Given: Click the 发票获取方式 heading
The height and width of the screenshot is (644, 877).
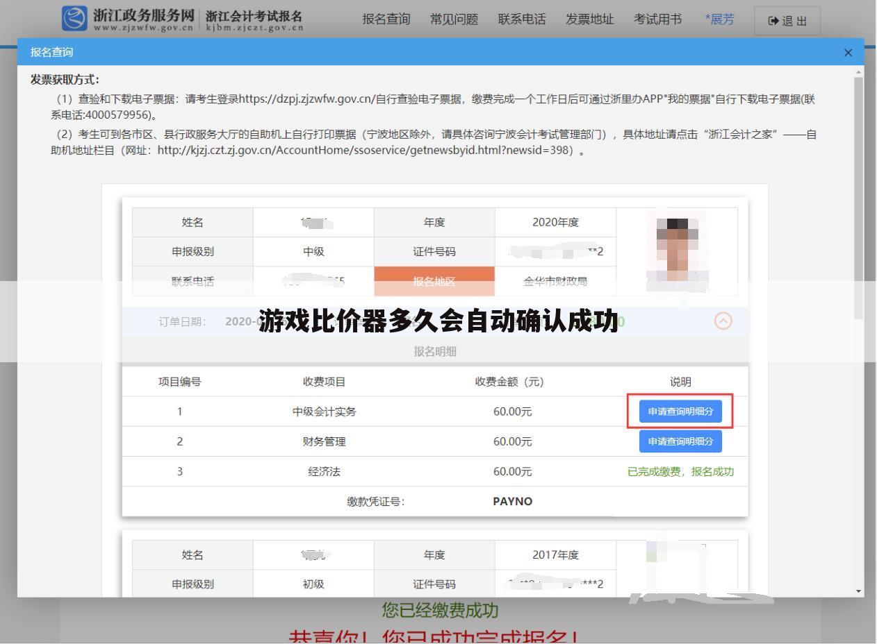Looking at the screenshot, I should coord(65,79).
